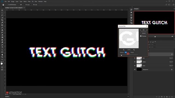Select the Spot Healing Brush tool

[2, 25]
